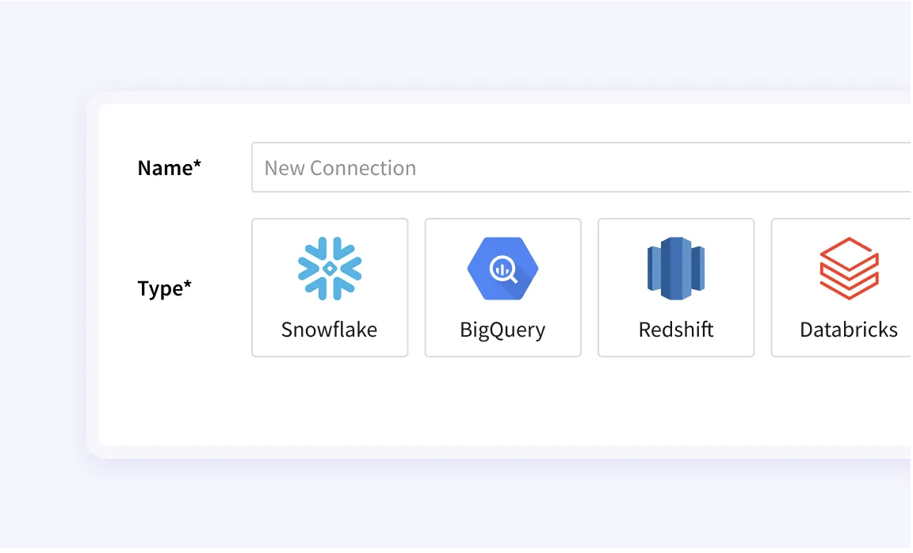Screen dimensions: 913x553
Task: Click the middle column of the Redshift logo
Action: click(x=676, y=269)
